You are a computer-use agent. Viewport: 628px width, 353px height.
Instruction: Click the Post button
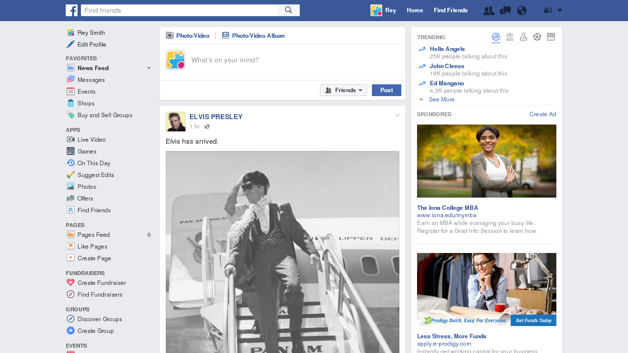pyautogui.click(x=387, y=90)
